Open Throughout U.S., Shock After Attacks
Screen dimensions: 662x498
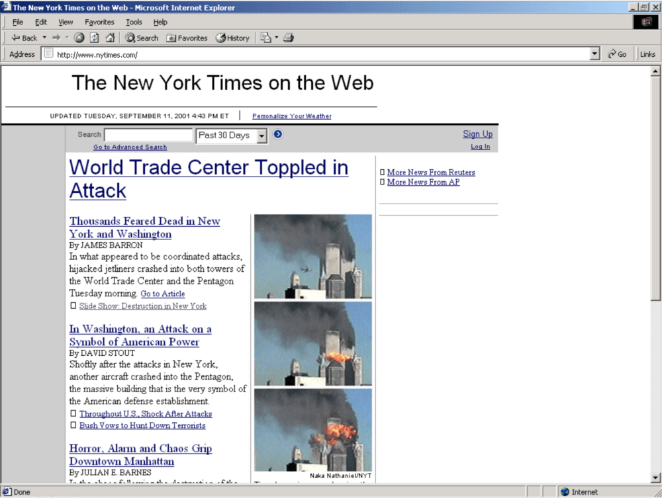[146, 414]
